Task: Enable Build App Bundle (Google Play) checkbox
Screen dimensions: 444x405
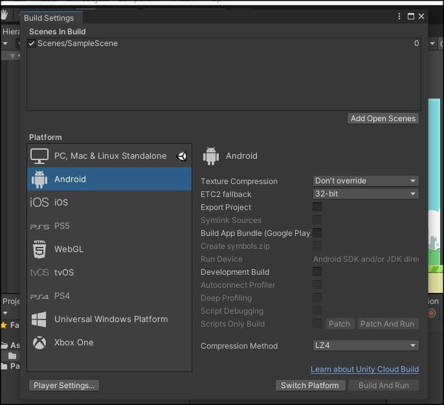Action: pyautogui.click(x=317, y=233)
